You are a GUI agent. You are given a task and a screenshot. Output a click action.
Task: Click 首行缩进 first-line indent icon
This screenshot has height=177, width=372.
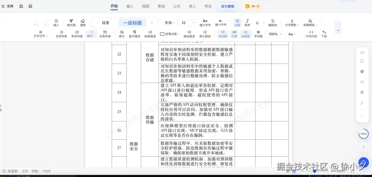pyautogui.click(x=135, y=34)
